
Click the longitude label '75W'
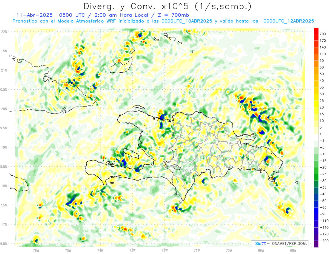click(x=68, y=250)
